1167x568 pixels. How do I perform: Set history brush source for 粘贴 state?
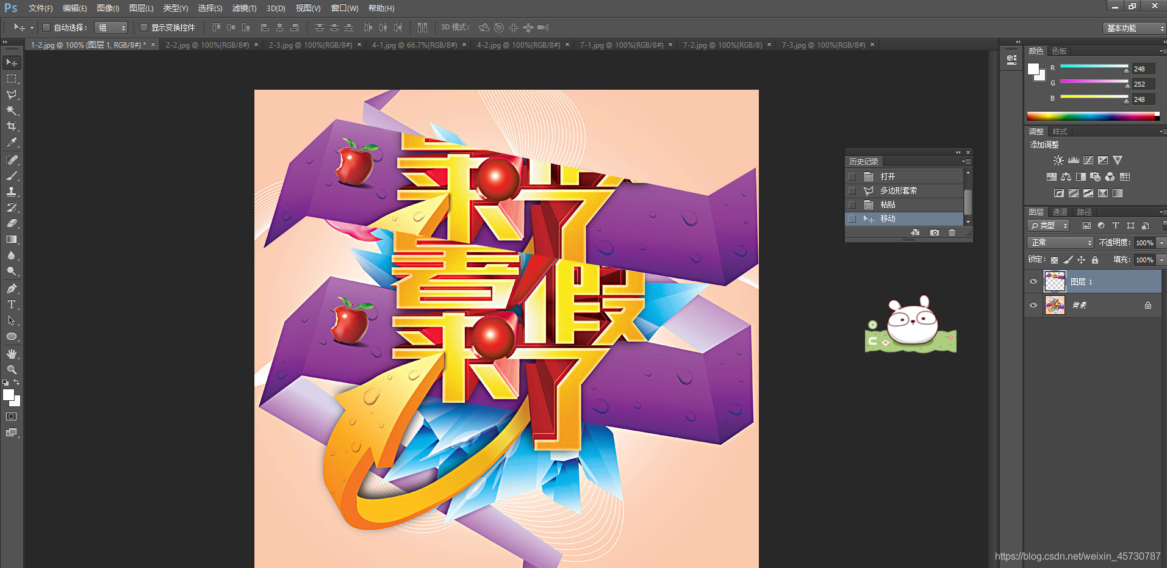852,204
